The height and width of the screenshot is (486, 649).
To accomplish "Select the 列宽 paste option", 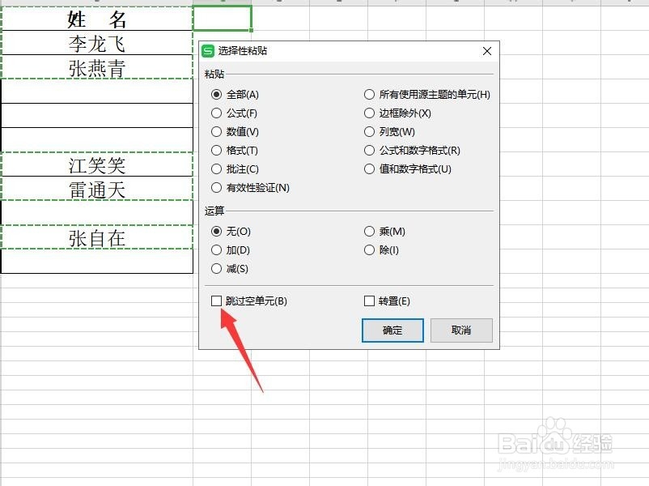I will click(x=370, y=132).
